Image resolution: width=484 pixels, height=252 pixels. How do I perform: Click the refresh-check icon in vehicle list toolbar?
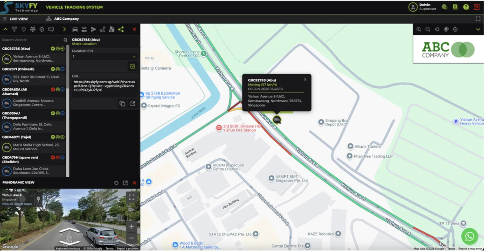point(42,29)
